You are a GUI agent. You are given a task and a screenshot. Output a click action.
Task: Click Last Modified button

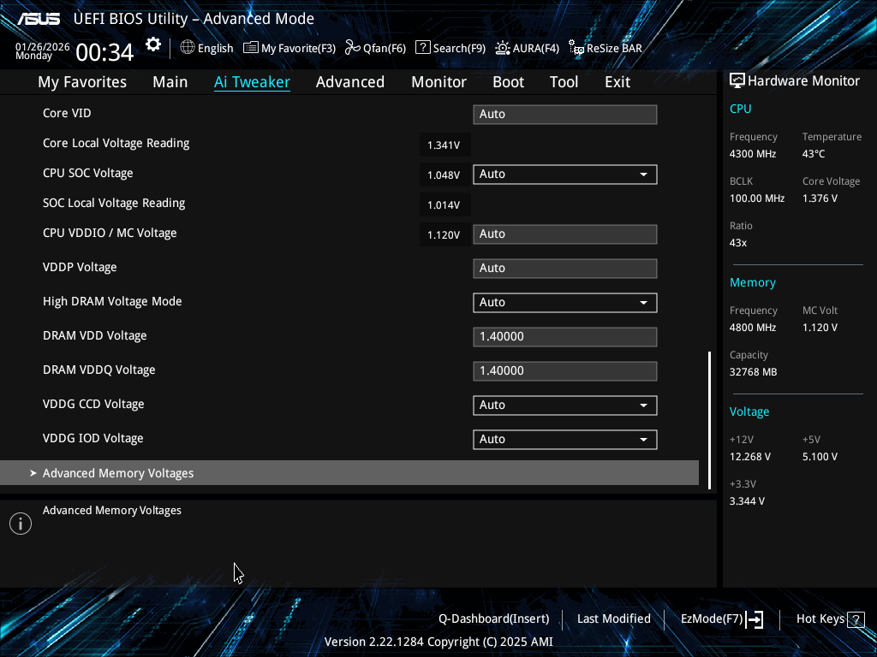tap(613, 619)
